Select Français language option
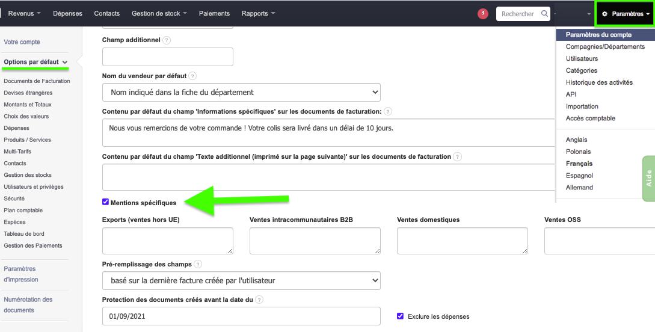This screenshot has width=655, height=332. point(579,164)
